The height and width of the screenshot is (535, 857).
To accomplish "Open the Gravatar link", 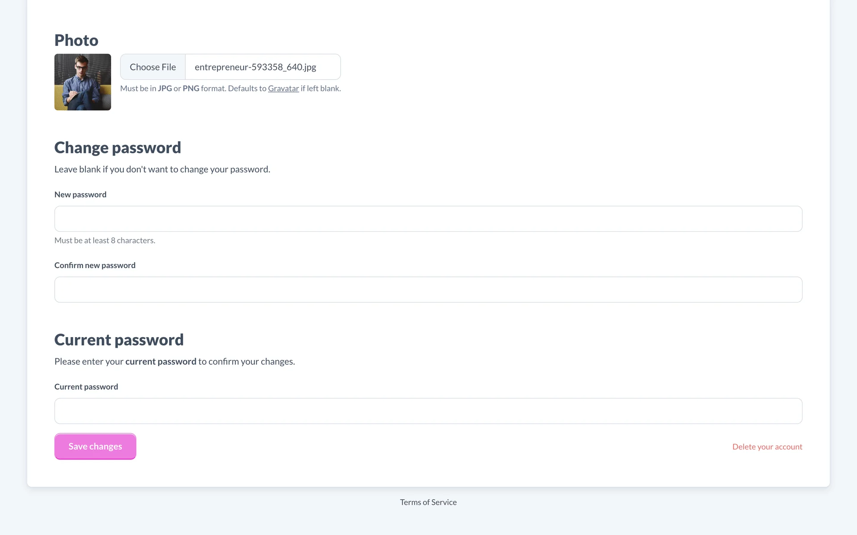I will [x=283, y=88].
